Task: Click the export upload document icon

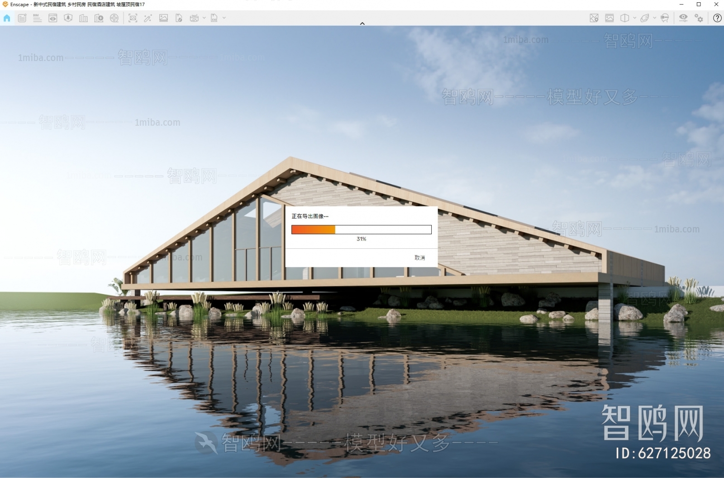Action: tap(179, 18)
